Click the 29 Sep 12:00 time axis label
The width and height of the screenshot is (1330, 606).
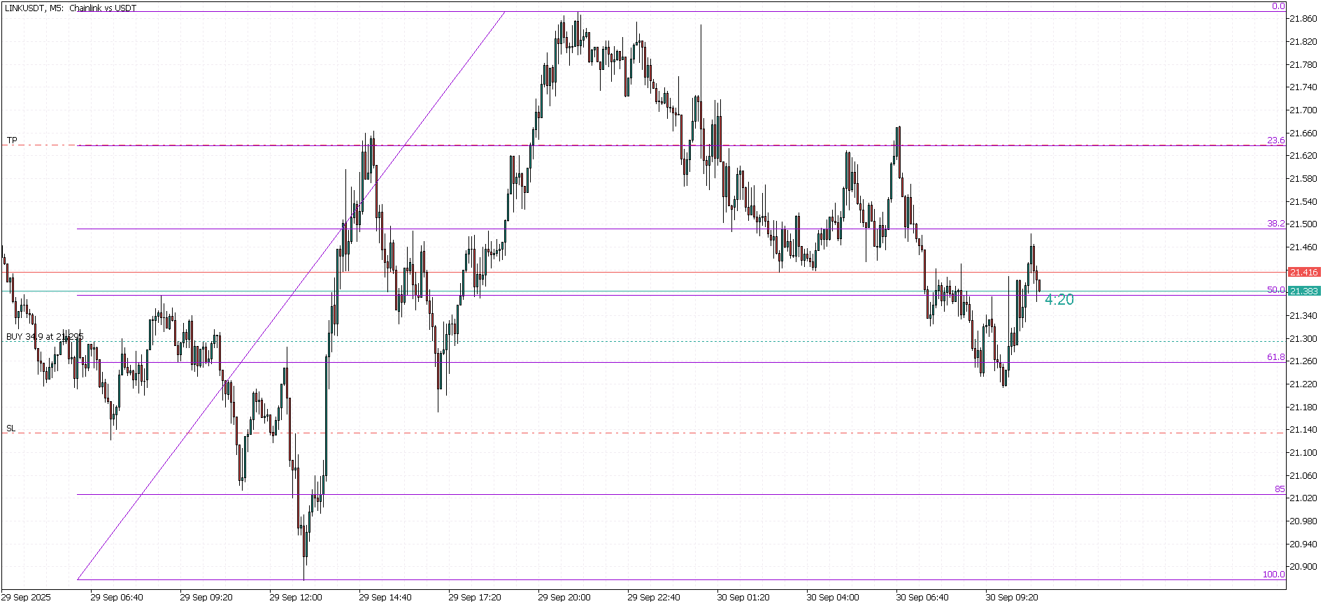click(296, 598)
